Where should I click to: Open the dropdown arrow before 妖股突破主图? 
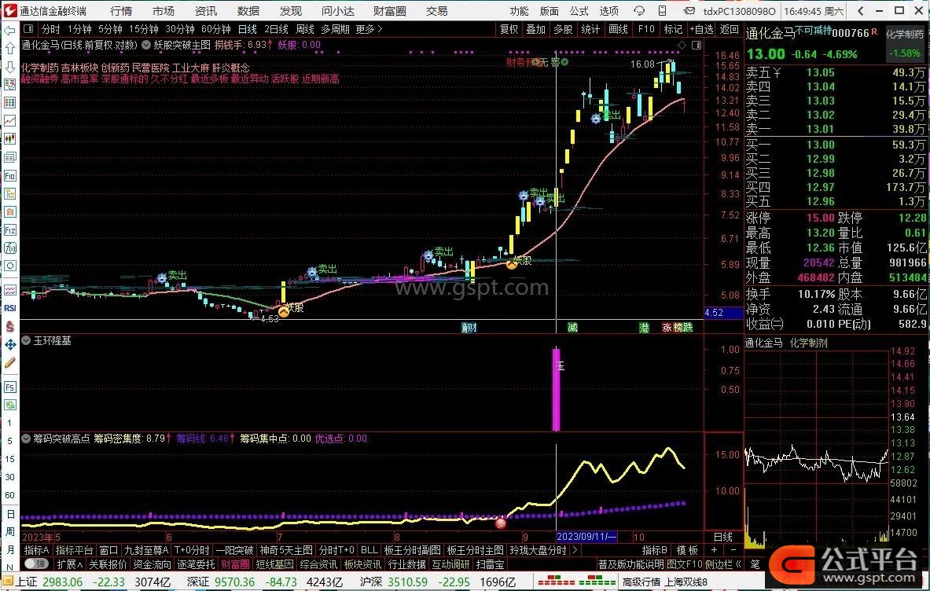pos(146,45)
